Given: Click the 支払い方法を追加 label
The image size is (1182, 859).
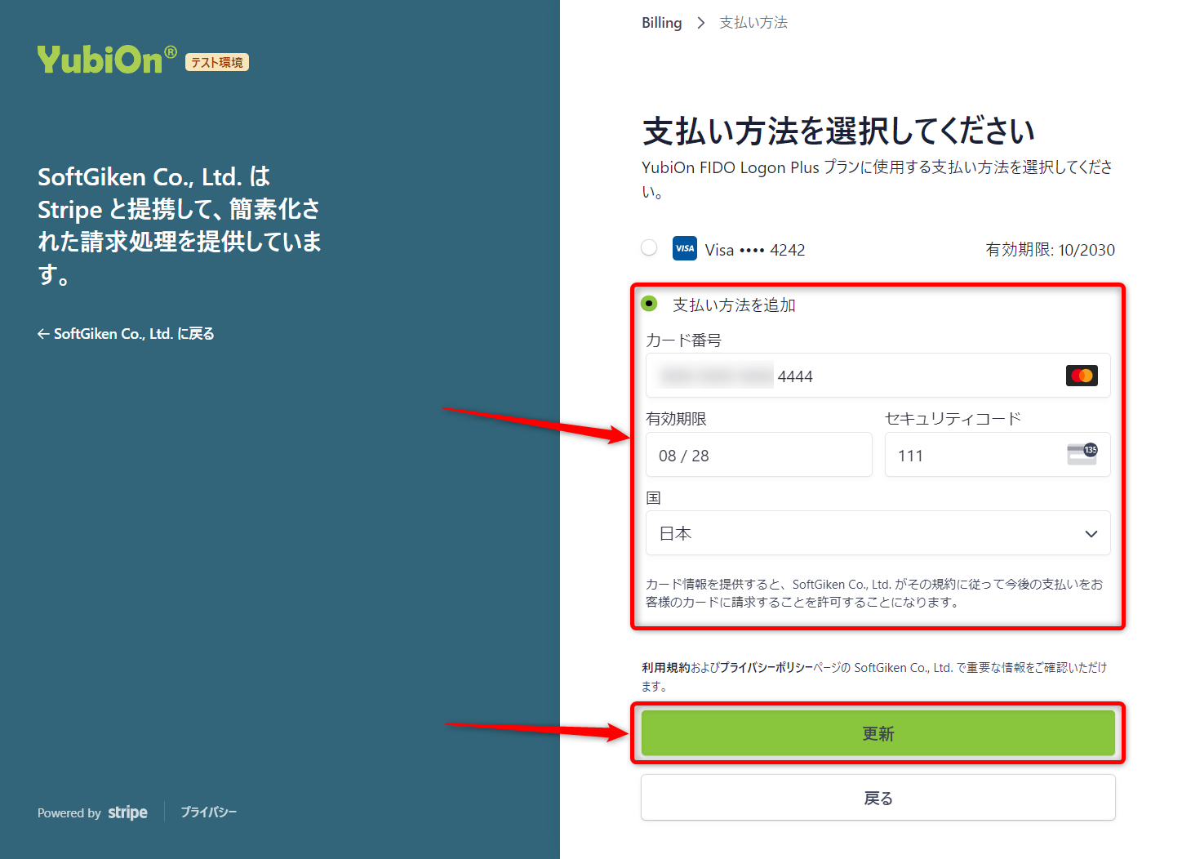Looking at the screenshot, I should (734, 305).
